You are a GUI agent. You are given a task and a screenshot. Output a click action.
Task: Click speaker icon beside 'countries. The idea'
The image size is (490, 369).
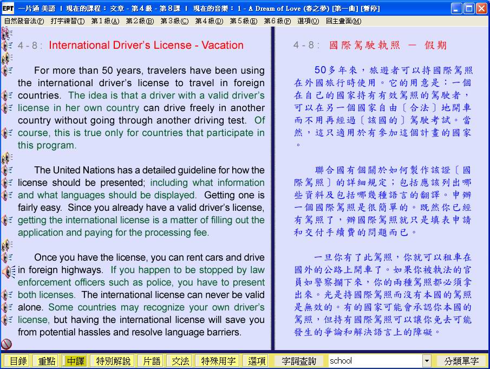[7, 95]
